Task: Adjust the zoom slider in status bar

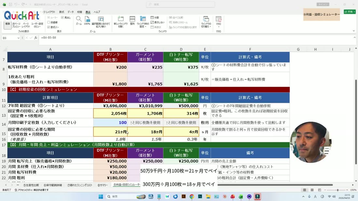Action: click(337, 190)
